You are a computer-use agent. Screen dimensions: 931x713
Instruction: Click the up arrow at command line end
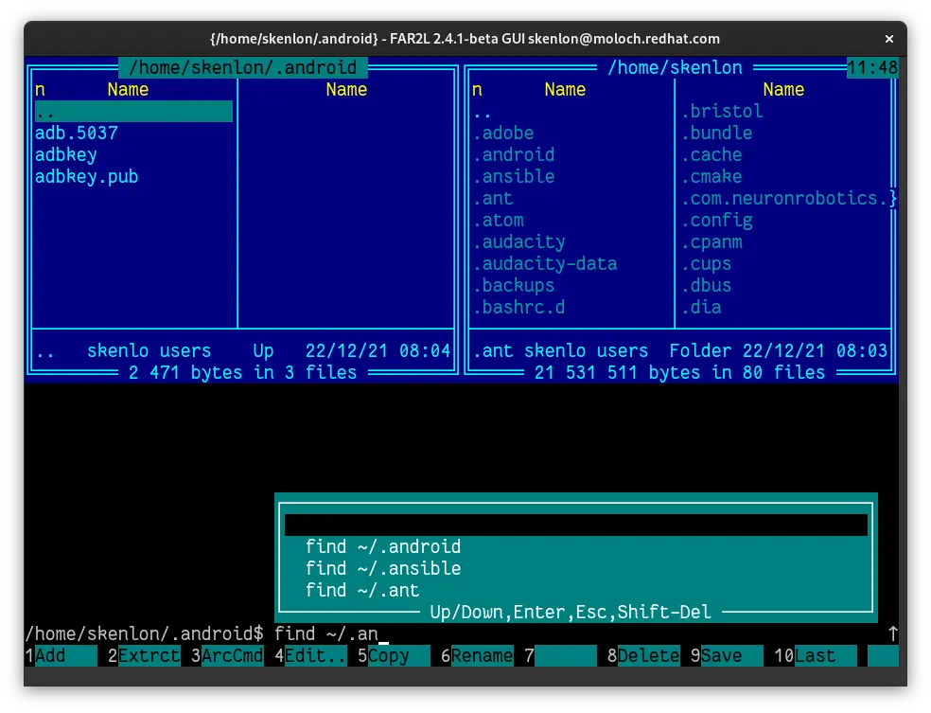click(892, 633)
